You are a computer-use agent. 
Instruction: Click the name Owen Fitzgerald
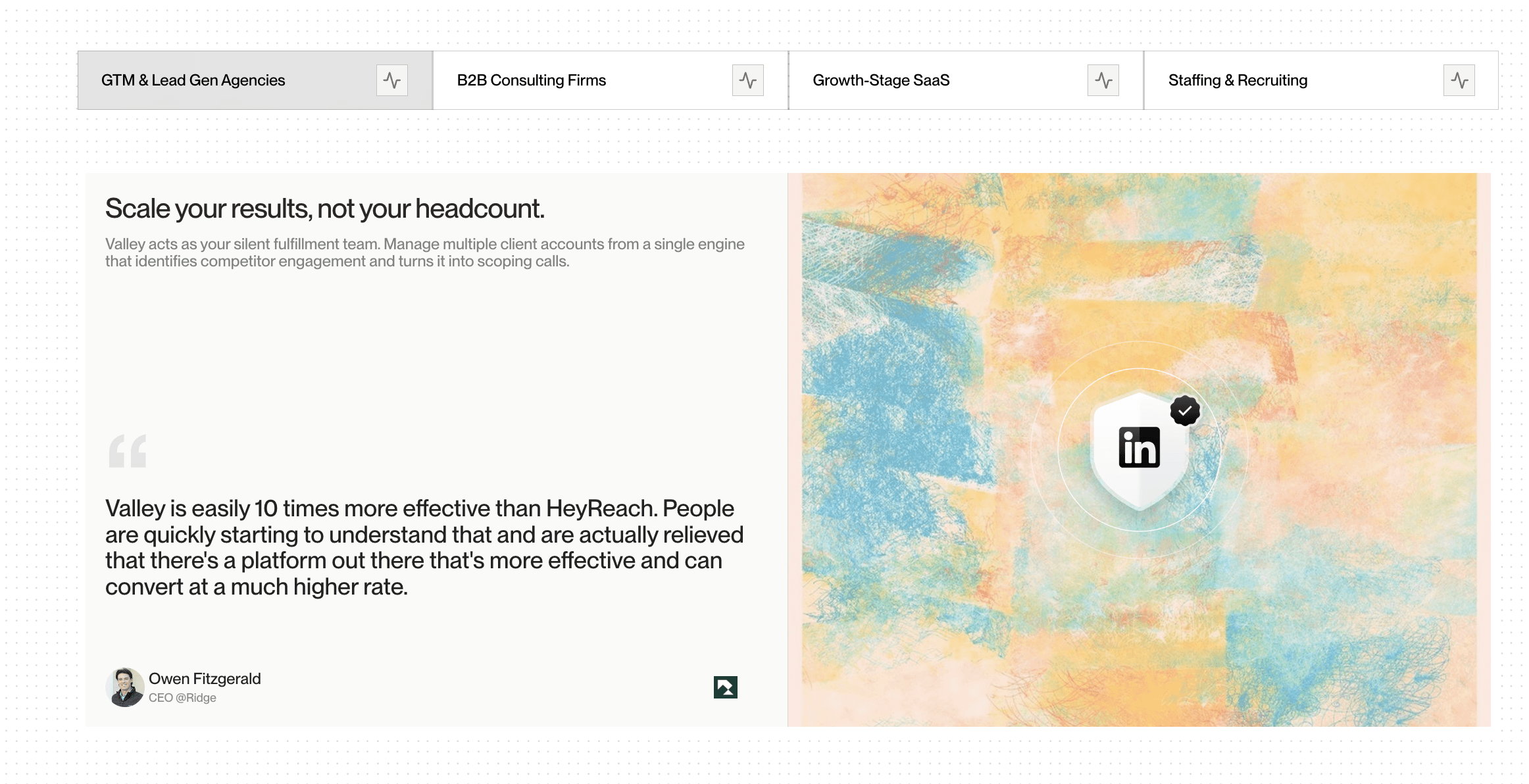(x=205, y=679)
